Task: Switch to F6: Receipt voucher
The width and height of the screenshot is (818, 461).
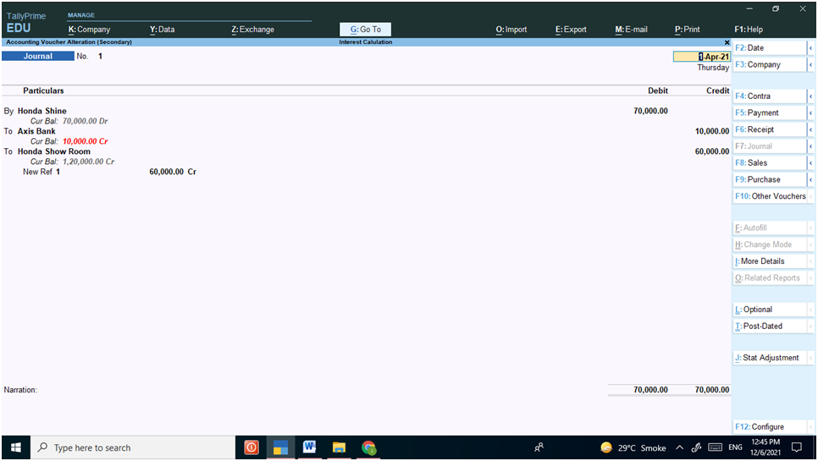Action: pyautogui.click(x=770, y=129)
